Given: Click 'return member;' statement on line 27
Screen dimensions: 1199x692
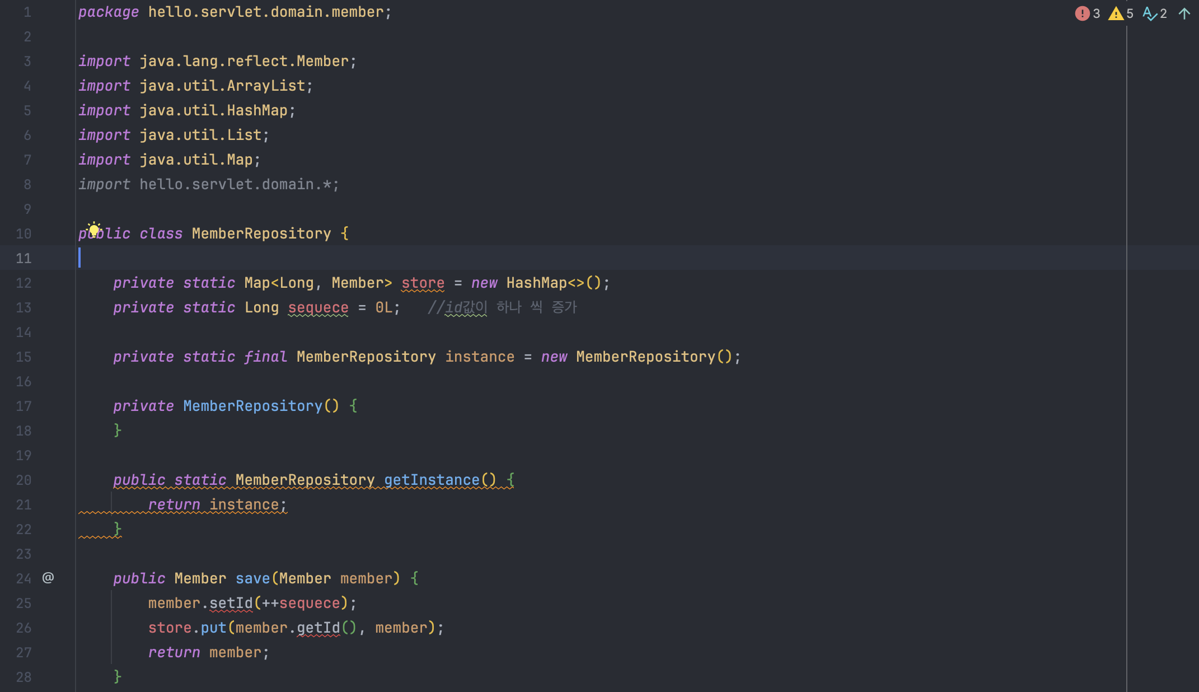Looking at the screenshot, I should [208, 652].
